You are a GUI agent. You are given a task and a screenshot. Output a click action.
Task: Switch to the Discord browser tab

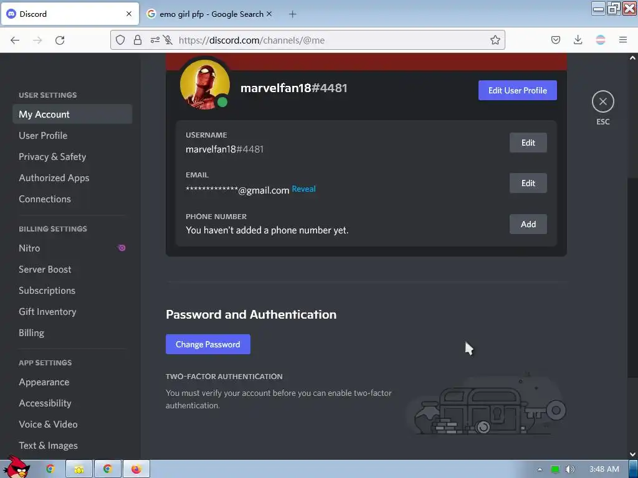coord(70,14)
